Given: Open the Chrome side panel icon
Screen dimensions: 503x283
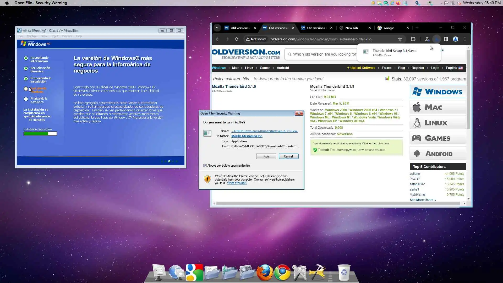Looking at the screenshot, I should click(446, 39).
